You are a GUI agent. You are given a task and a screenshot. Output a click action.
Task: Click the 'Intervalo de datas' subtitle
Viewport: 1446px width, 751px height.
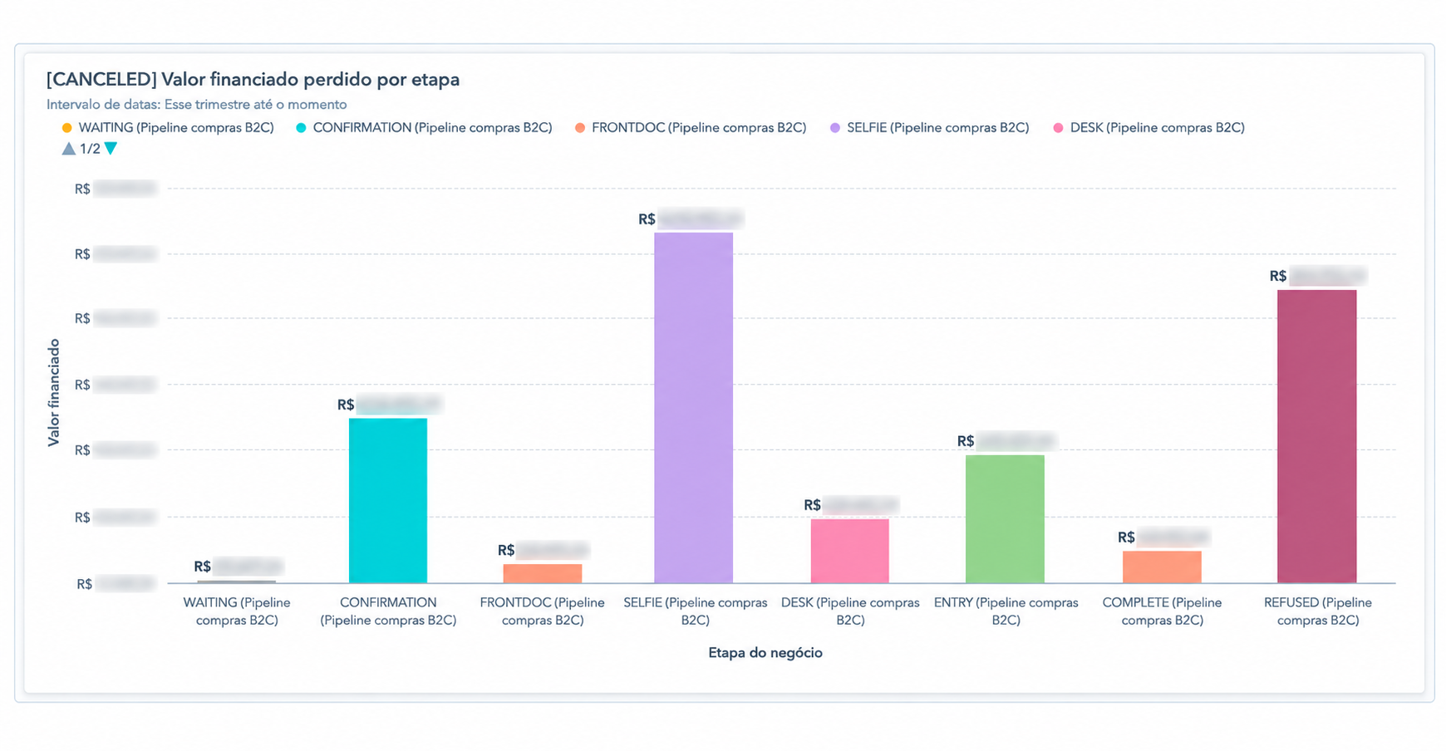click(197, 105)
